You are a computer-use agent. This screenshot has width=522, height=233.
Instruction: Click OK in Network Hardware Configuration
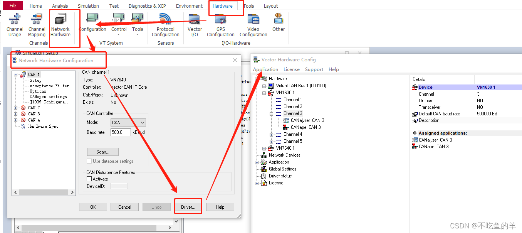click(x=93, y=207)
